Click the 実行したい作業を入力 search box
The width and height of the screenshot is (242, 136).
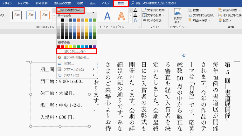coord(156,3)
